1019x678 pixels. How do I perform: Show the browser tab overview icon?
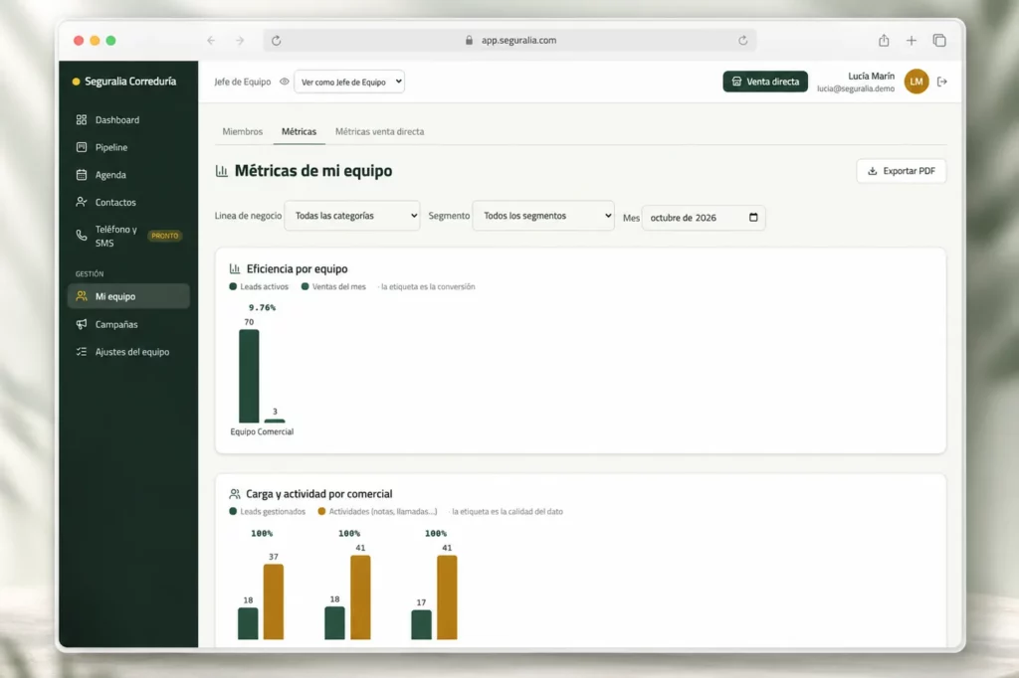939,41
